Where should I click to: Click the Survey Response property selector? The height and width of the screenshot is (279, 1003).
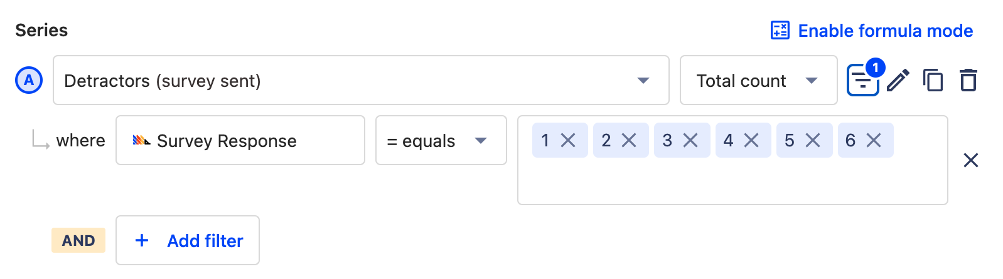240,141
